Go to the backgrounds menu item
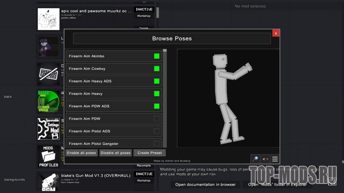This screenshot has height=193, width=344. pyautogui.click(x=14, y=180)
